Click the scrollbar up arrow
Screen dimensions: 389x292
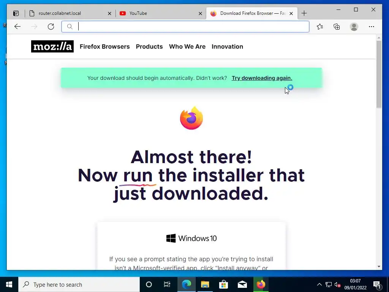pyautogui.click(x=379, y=38)
